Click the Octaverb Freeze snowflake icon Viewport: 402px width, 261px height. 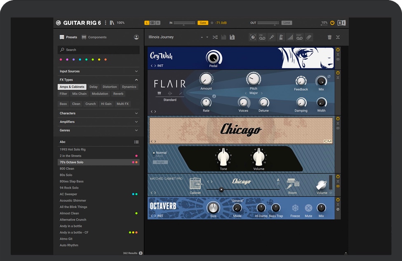pyautogui.click(x=295, y=208)
